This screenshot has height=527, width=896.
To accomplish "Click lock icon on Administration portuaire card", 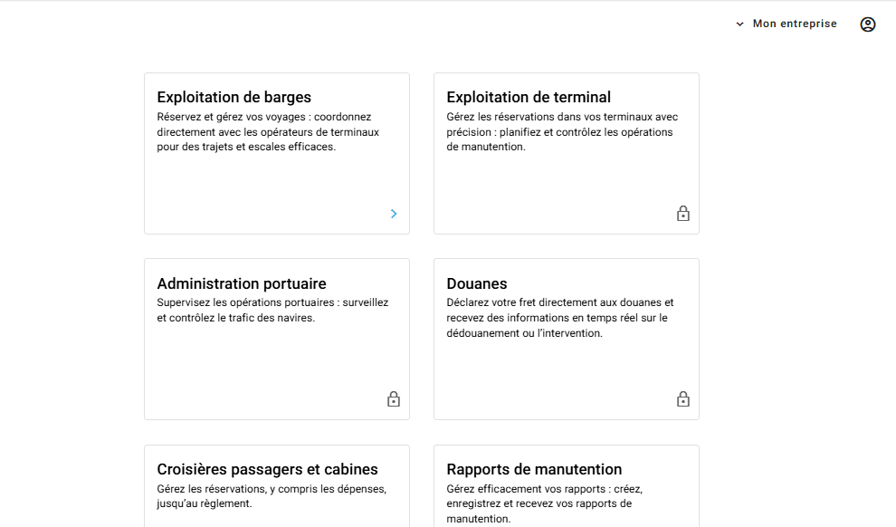I will point(394,399).
